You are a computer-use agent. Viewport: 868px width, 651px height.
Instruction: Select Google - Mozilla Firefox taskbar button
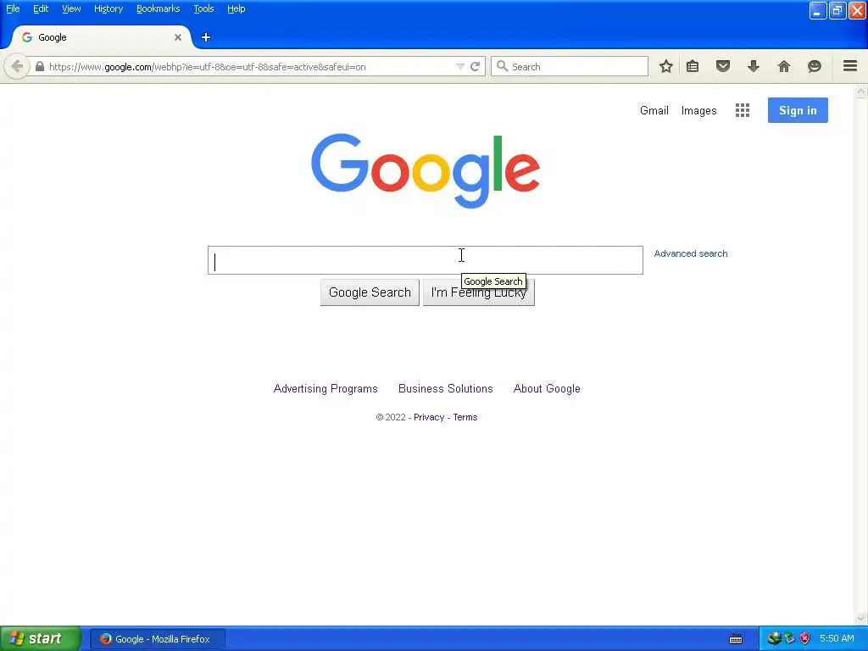(x=157, y=639)
